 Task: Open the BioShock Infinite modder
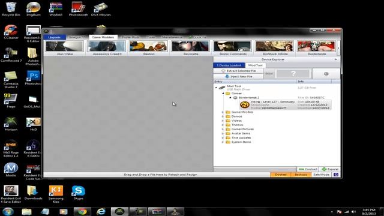pyautogui.click(x=275, y=48)
